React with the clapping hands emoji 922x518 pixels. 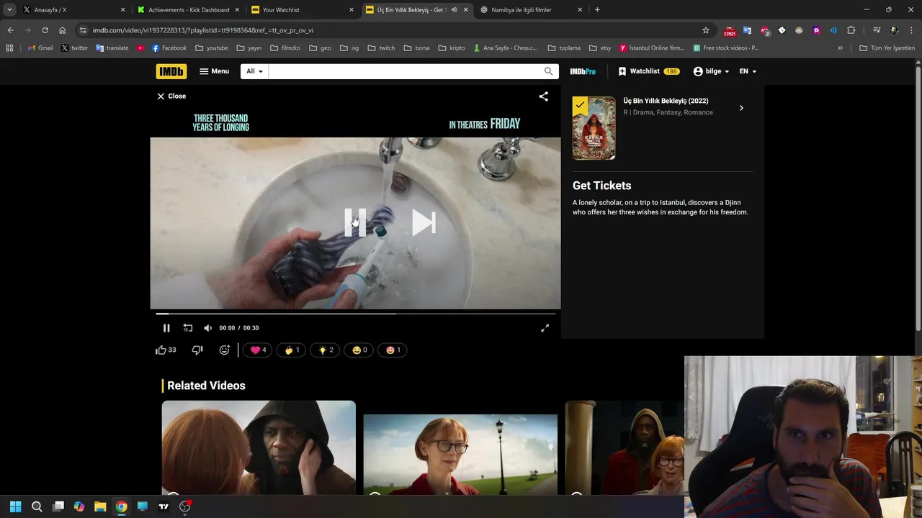292,350
